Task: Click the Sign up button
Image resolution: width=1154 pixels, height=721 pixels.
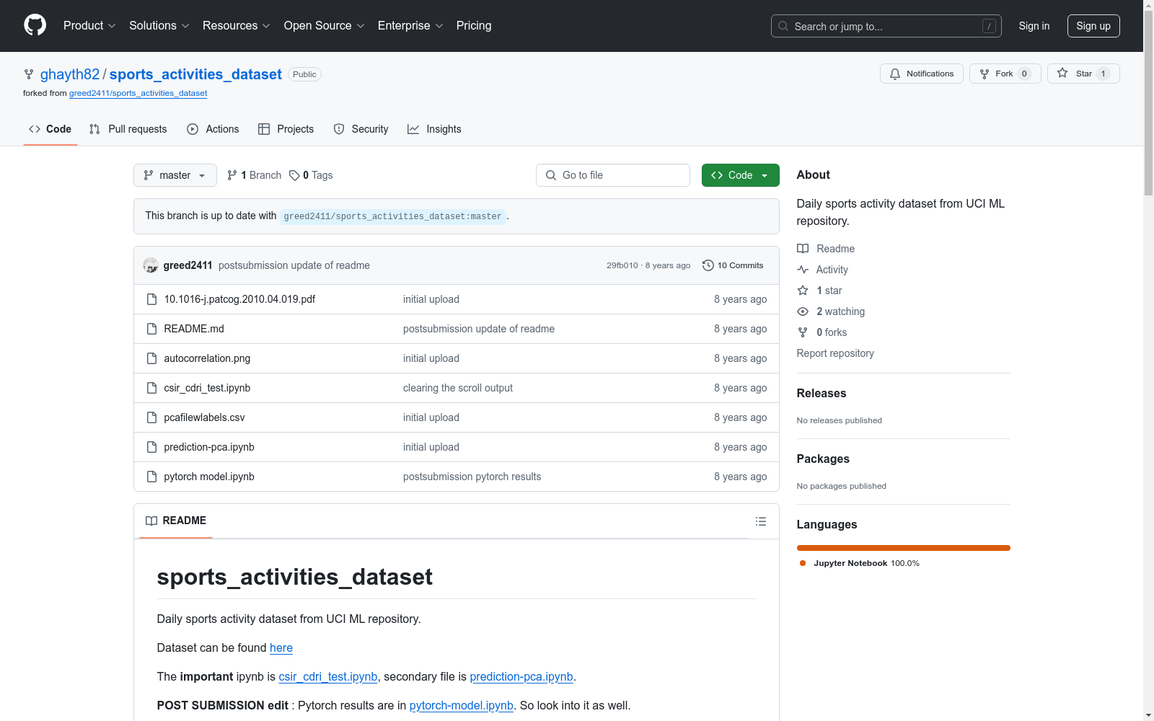Action: (x=1093, y=26)
